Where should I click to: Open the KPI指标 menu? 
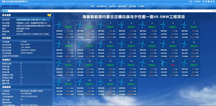click(x=141, y=6)
